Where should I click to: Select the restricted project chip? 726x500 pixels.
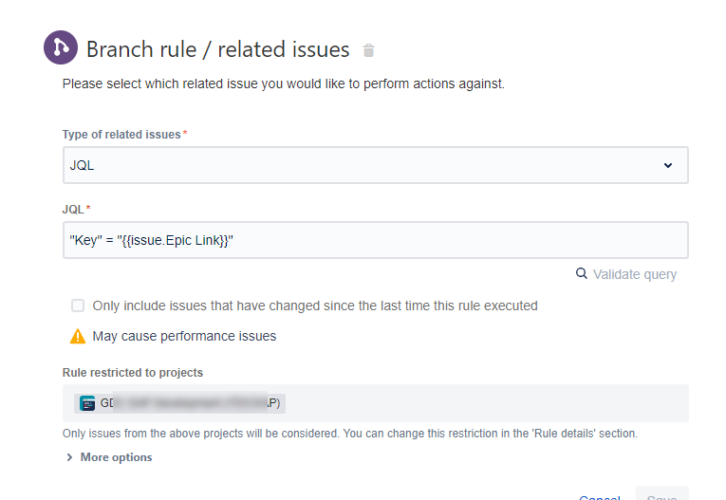tap(179, 403)
